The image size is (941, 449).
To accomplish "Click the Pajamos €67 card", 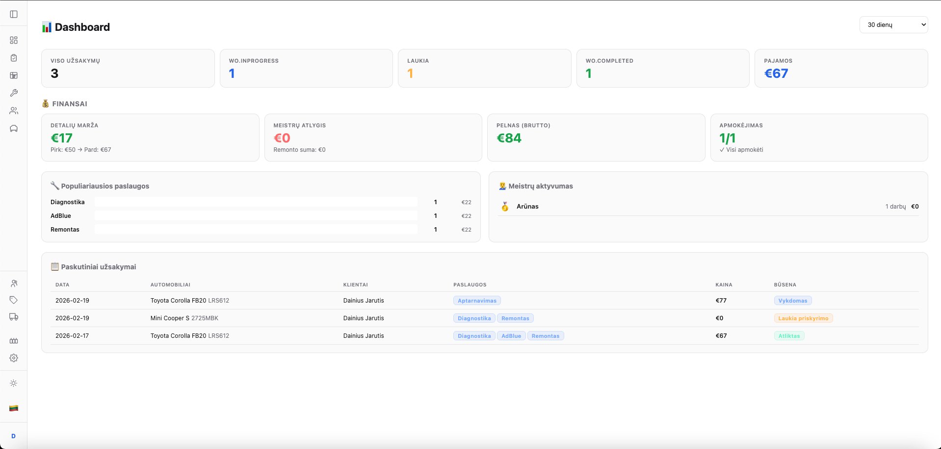I will point(840,68).
